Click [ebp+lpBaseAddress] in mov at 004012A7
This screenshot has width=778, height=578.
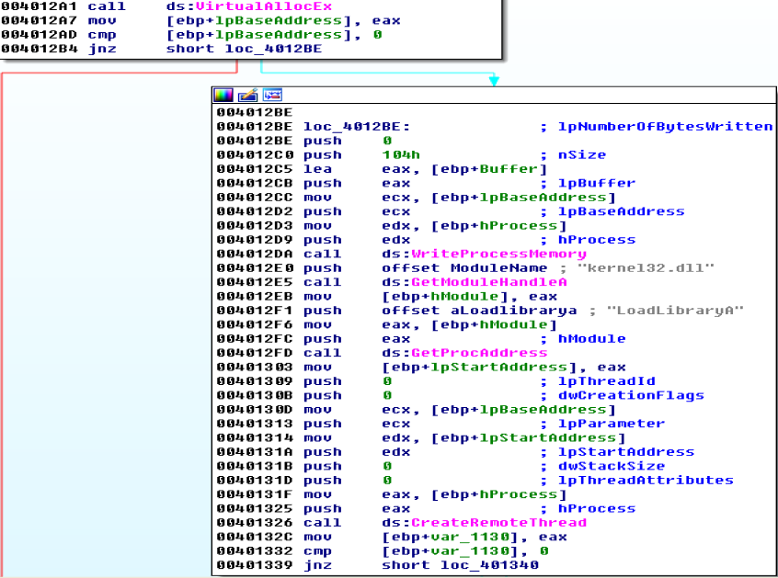tap(258, 20)
